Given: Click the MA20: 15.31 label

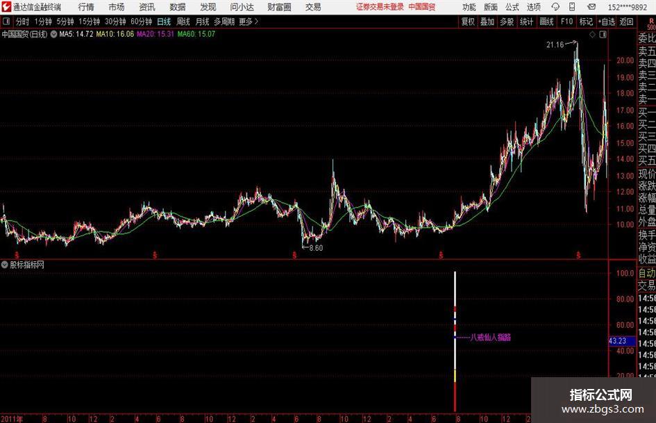Looking at the screenshot, I should pyautogui.click(x=155, y=34).
